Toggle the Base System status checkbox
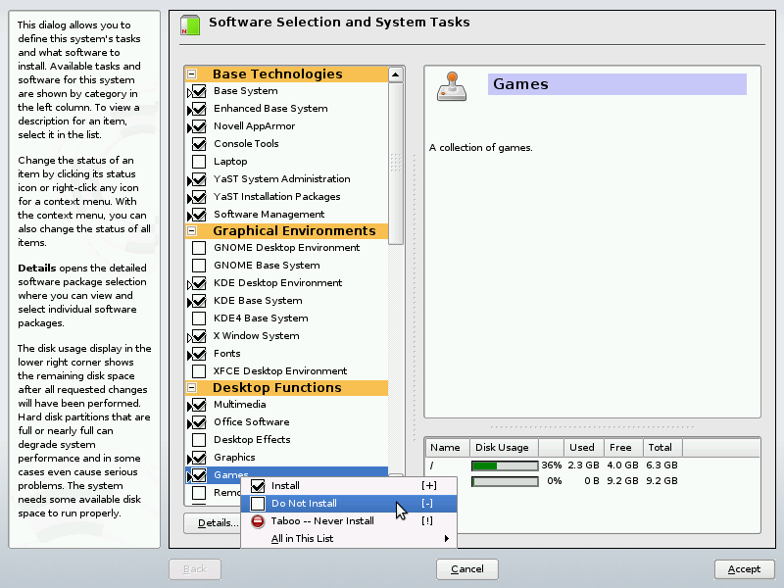Viewport: 784px width, 588px height. [199, 91]
